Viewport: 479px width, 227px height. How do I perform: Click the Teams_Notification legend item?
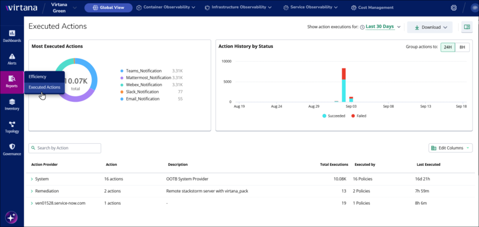(141, 71)
